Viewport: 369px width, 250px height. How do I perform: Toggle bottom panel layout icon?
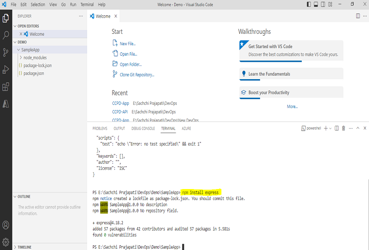click(x=316, y=4)
